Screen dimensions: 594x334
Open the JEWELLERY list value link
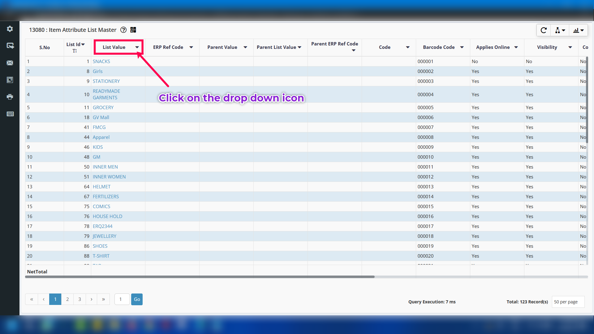tap(105, 236)
